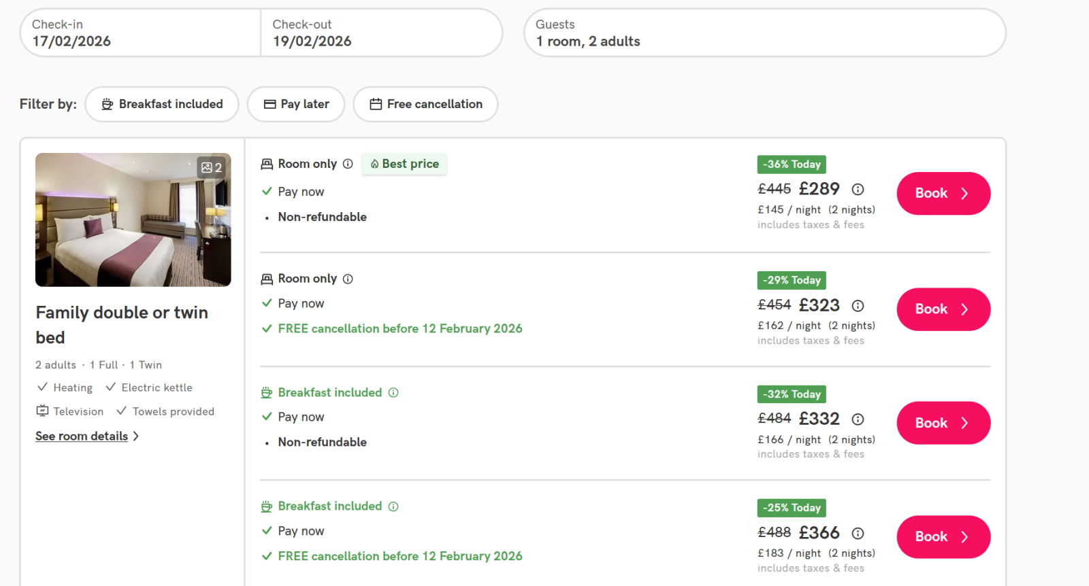1089x586 pixels.
Task: Enable the Free cancellation filter
Action: (x=425, y=104)
